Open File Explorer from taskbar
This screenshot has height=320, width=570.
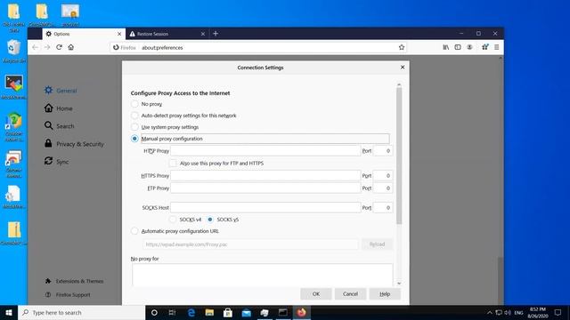[209, 312]
